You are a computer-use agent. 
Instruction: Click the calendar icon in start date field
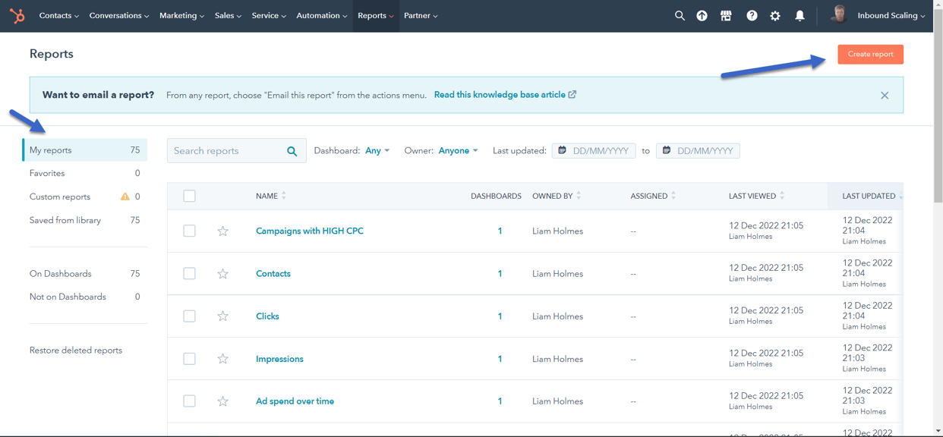click(563, 150)
